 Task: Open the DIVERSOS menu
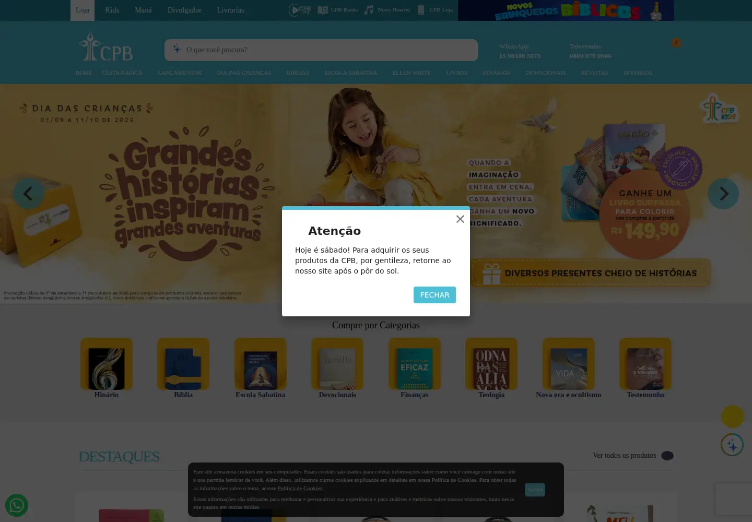coord(638,73)
